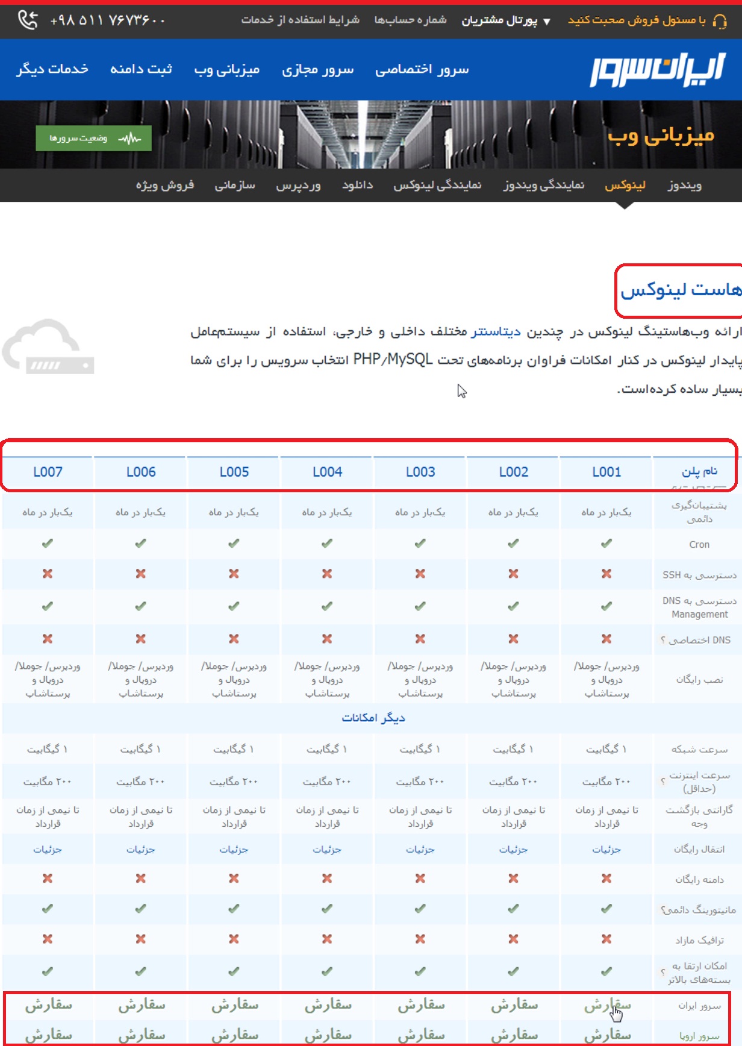This screenshot has height=1046, width=742.
Task: Order L001 plan on سرور اروپا row
Action: [607, 1035]
